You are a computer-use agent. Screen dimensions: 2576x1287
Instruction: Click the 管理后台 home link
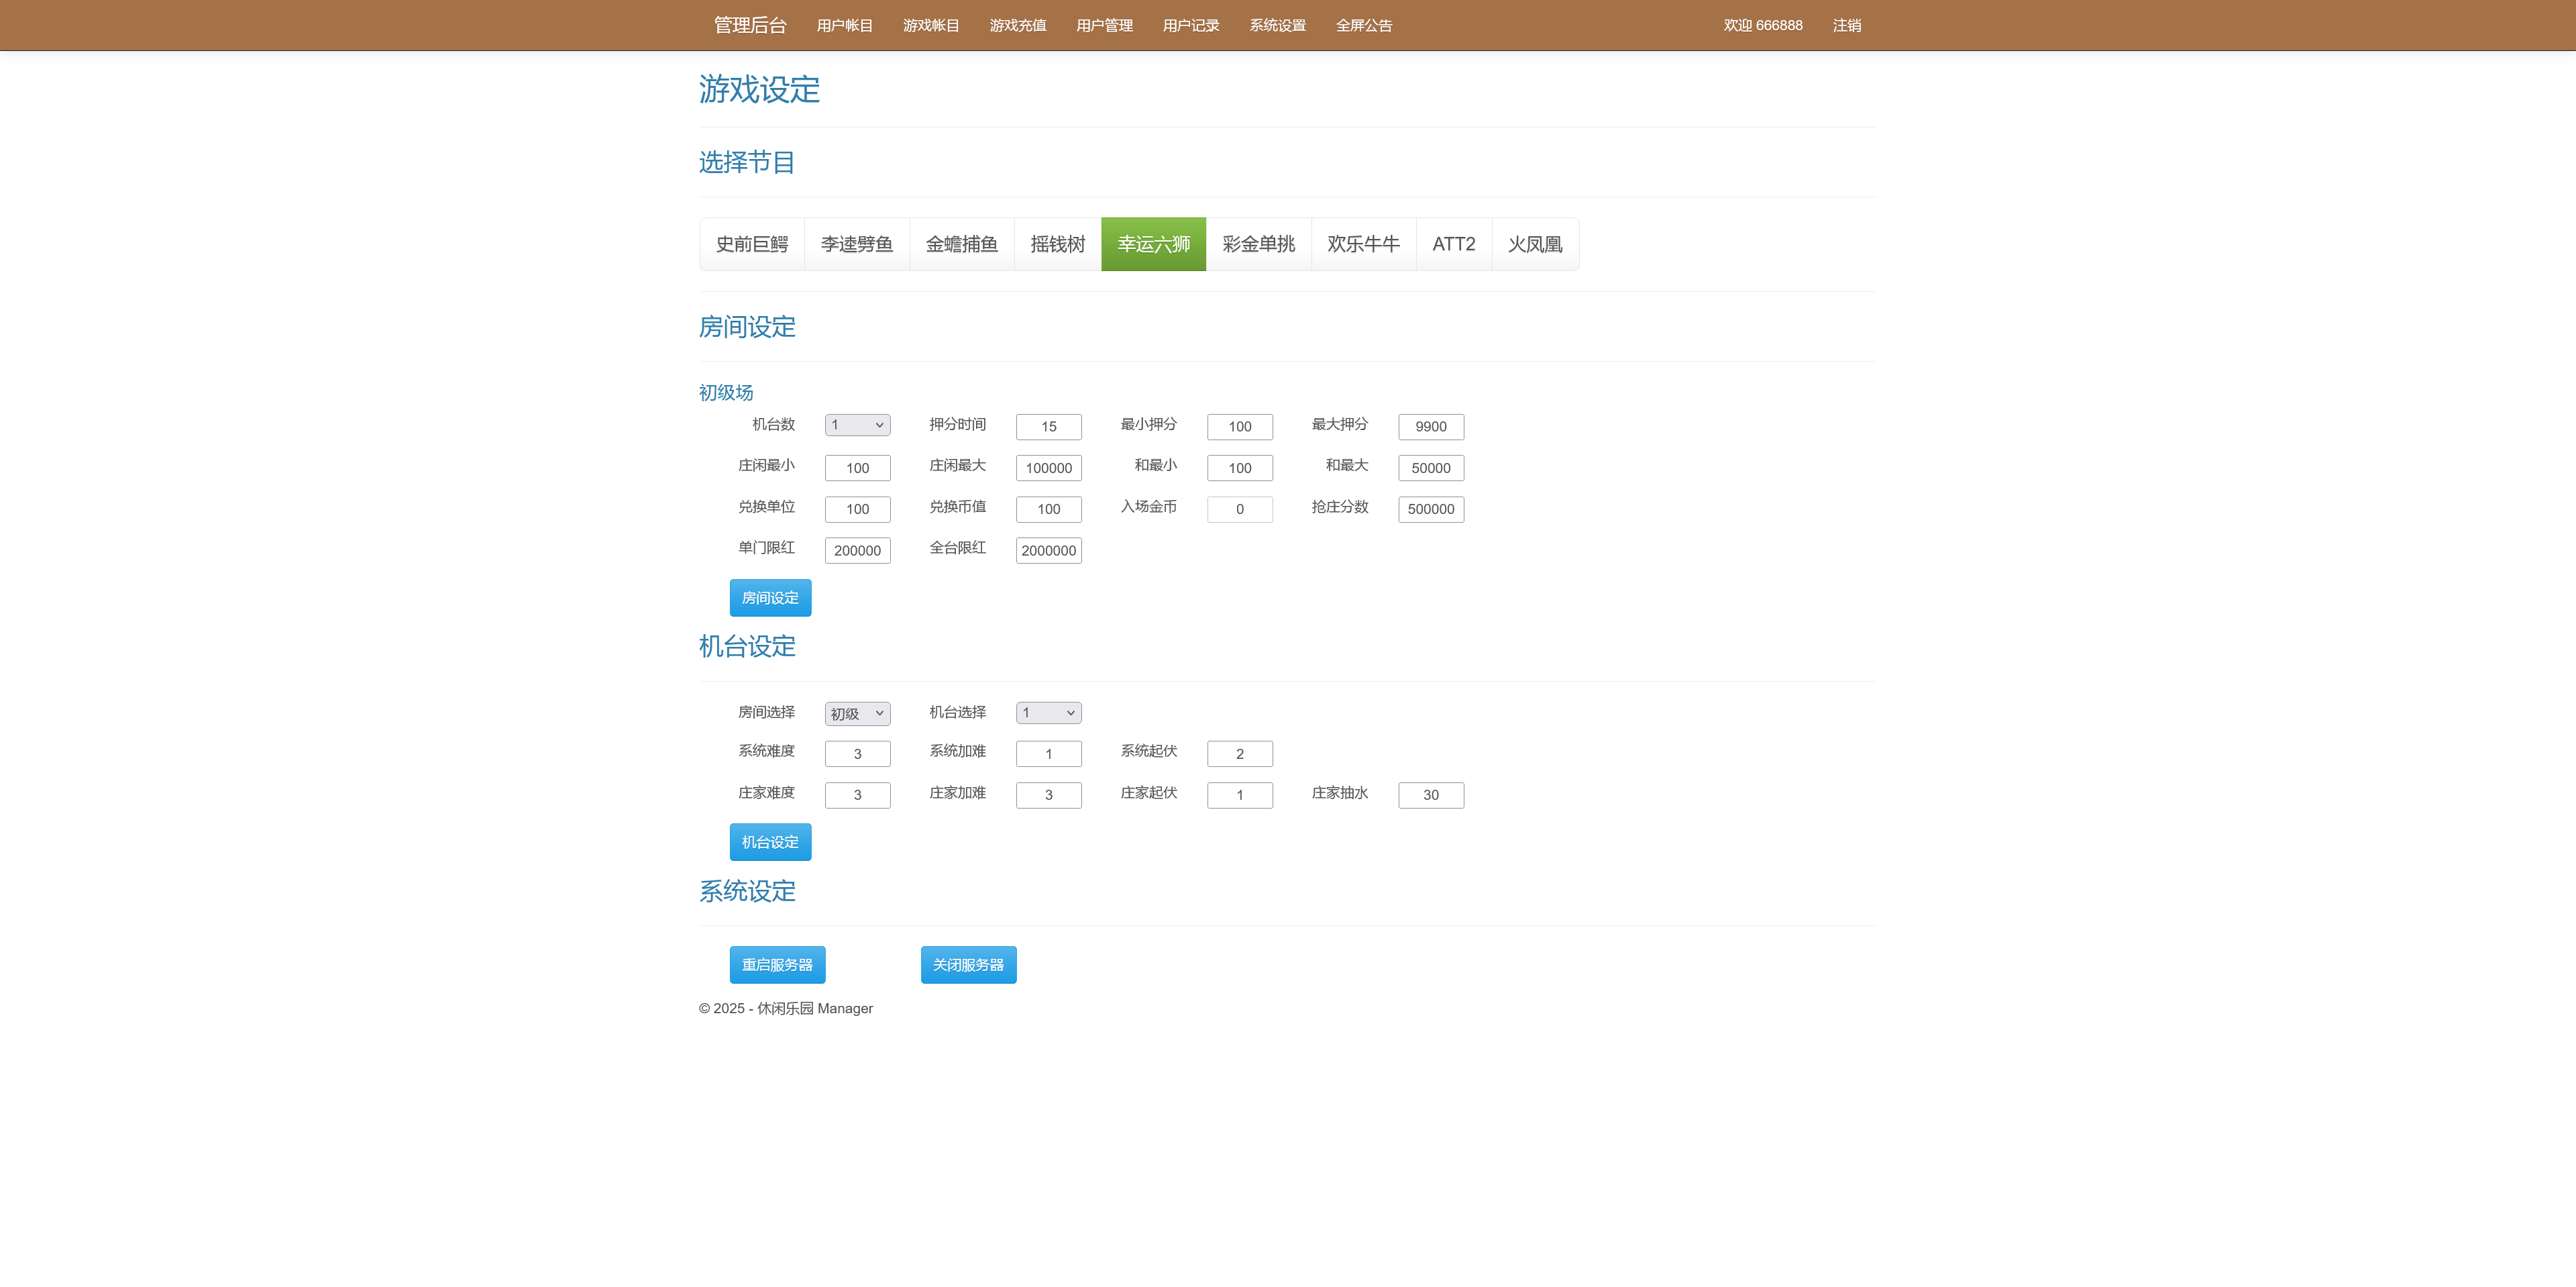(x=748, y=25)
